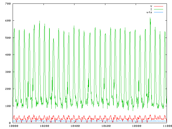Viewport: 172px width, 129px height.
Task: Select the 'V' legend label text
Action: (151, 6)
